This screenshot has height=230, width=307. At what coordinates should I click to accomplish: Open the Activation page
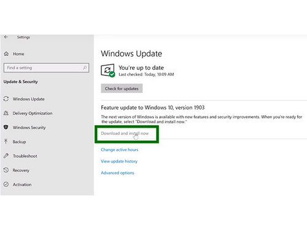[x=22, y=185]
